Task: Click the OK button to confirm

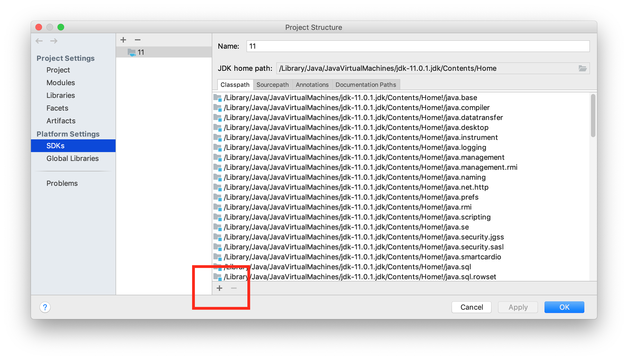Action: (564, 306)
